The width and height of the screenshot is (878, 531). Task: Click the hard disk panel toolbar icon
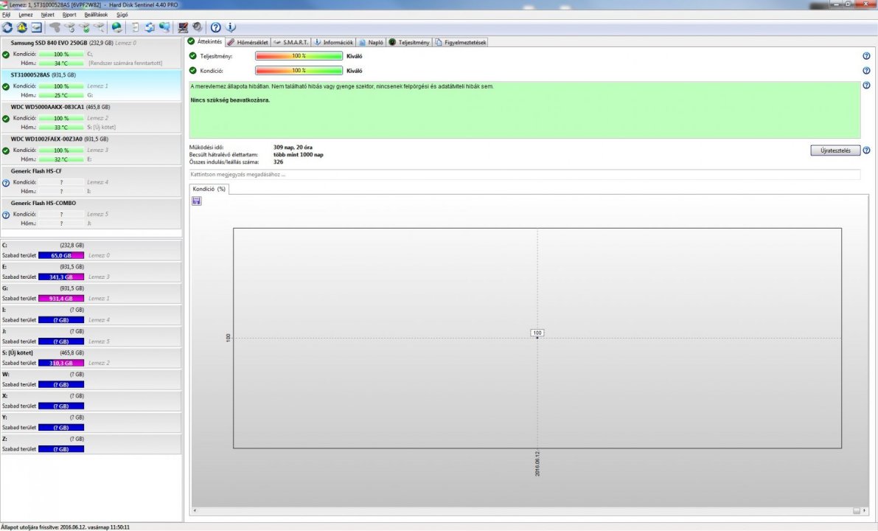pyautogui.click(x=36, y=27)
